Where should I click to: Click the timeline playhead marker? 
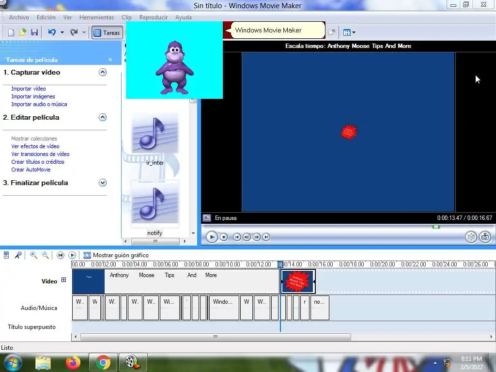click(x=280, y=264)
